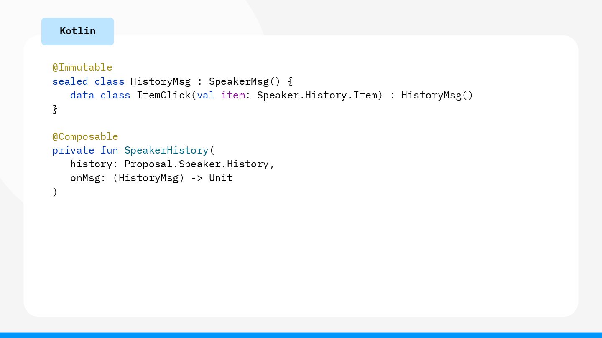Click the Unit return type
Image resolution: width=602 pixels, height=338 pixels.
pyautogui.click(x=221, y=178)
